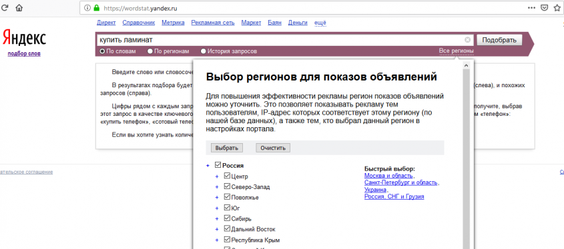The width and height of the screenshot is (564, 249).
Task: Open the user agreement footer link
Action: tap(26, 172)
